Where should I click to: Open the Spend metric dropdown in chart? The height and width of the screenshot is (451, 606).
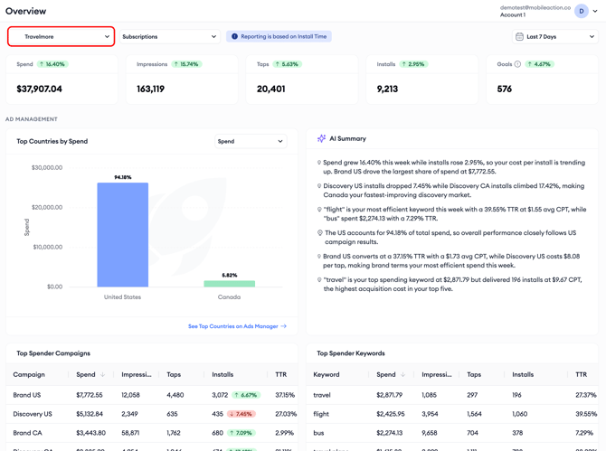point(251,141)
